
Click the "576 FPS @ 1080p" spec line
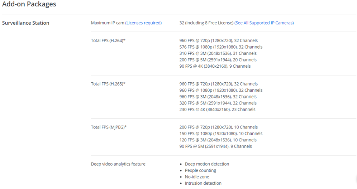[221, 47]
